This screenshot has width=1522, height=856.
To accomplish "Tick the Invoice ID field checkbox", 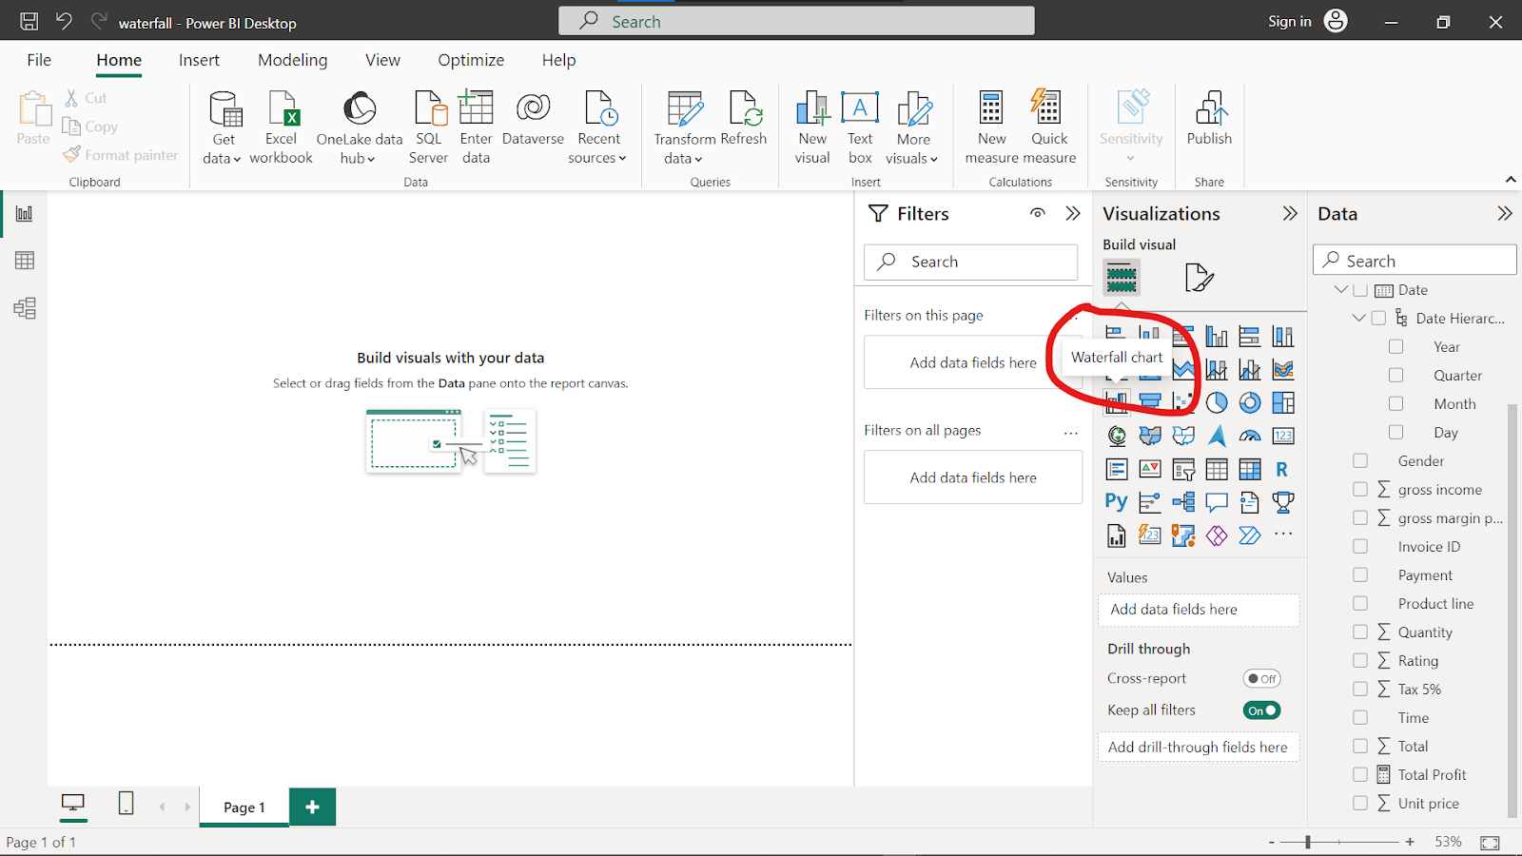I will coord(1360,546).
